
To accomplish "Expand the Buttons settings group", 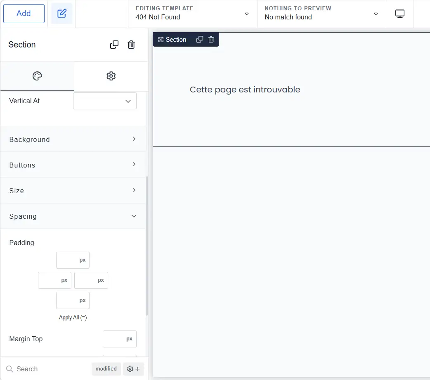I will (x=73, y=165).
